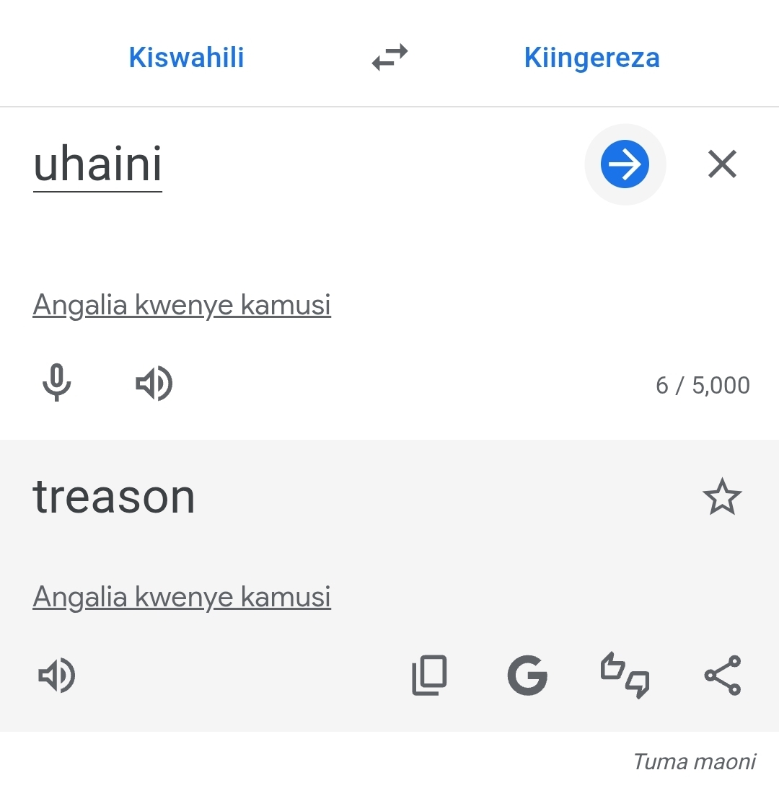Open the Kiingereza target language selector
Screen dimensions: 779x801
(x=591, y=58)
